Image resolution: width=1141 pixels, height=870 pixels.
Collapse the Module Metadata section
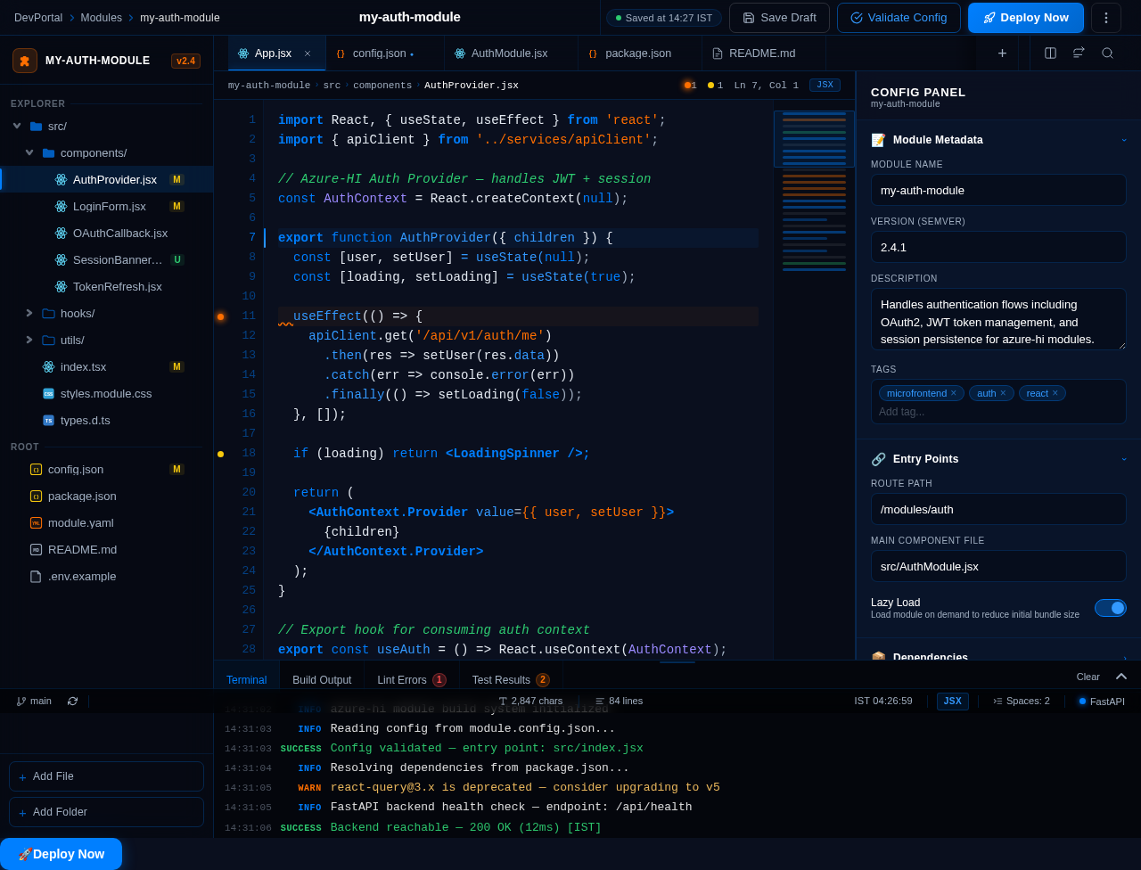(x=998, y=140)
